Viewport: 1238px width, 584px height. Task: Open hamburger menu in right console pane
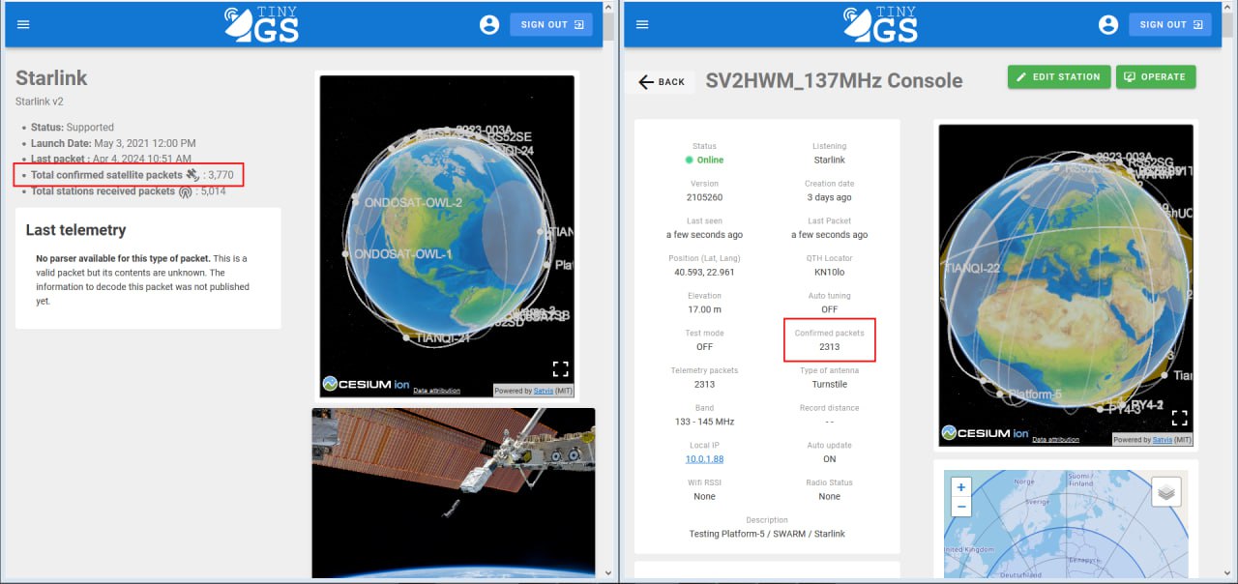(642, 25)
